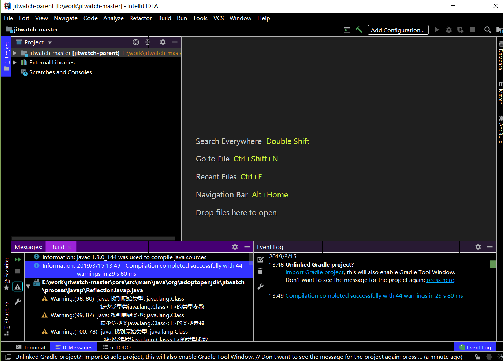This screenshot has height=361, width=503.
Task: Click Add Configuration... button
Action: click(398, 30)
